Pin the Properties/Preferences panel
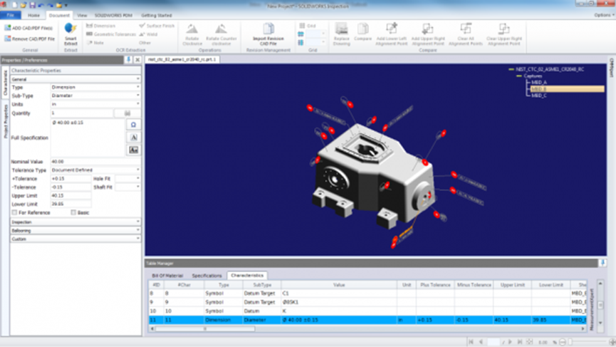 pyautogui.click(x=128, y=60)
